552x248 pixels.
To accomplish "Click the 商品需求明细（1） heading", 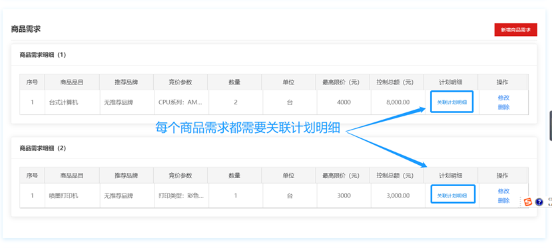I will (x=43, y=55).
